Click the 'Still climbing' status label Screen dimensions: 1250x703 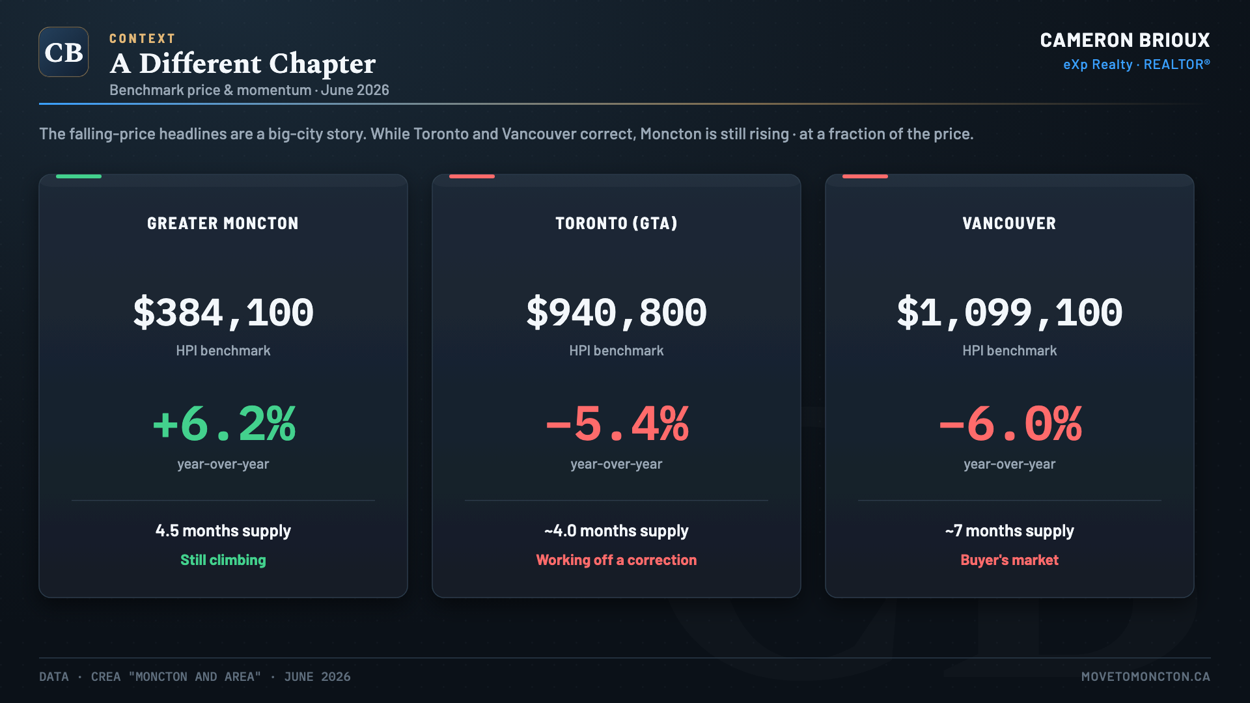[x=223, y=560]
